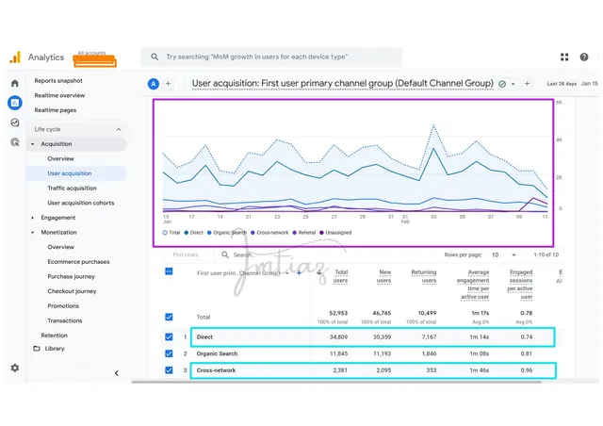Select the Reports icon in left rail

15,103
